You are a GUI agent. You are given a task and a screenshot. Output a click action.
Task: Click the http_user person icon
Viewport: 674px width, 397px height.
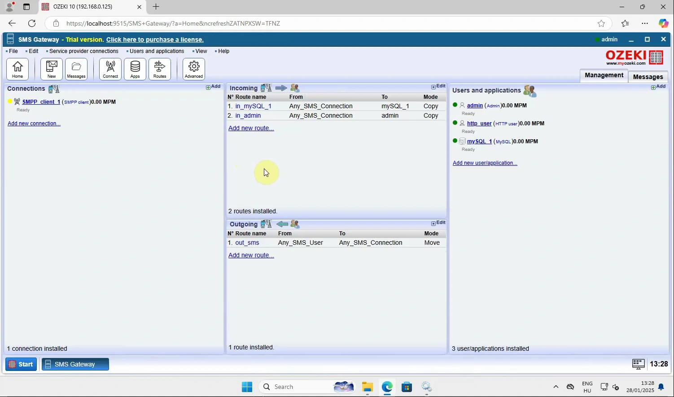tap(462, 124)
